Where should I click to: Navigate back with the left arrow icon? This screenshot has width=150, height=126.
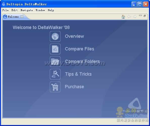coord(129,17)
